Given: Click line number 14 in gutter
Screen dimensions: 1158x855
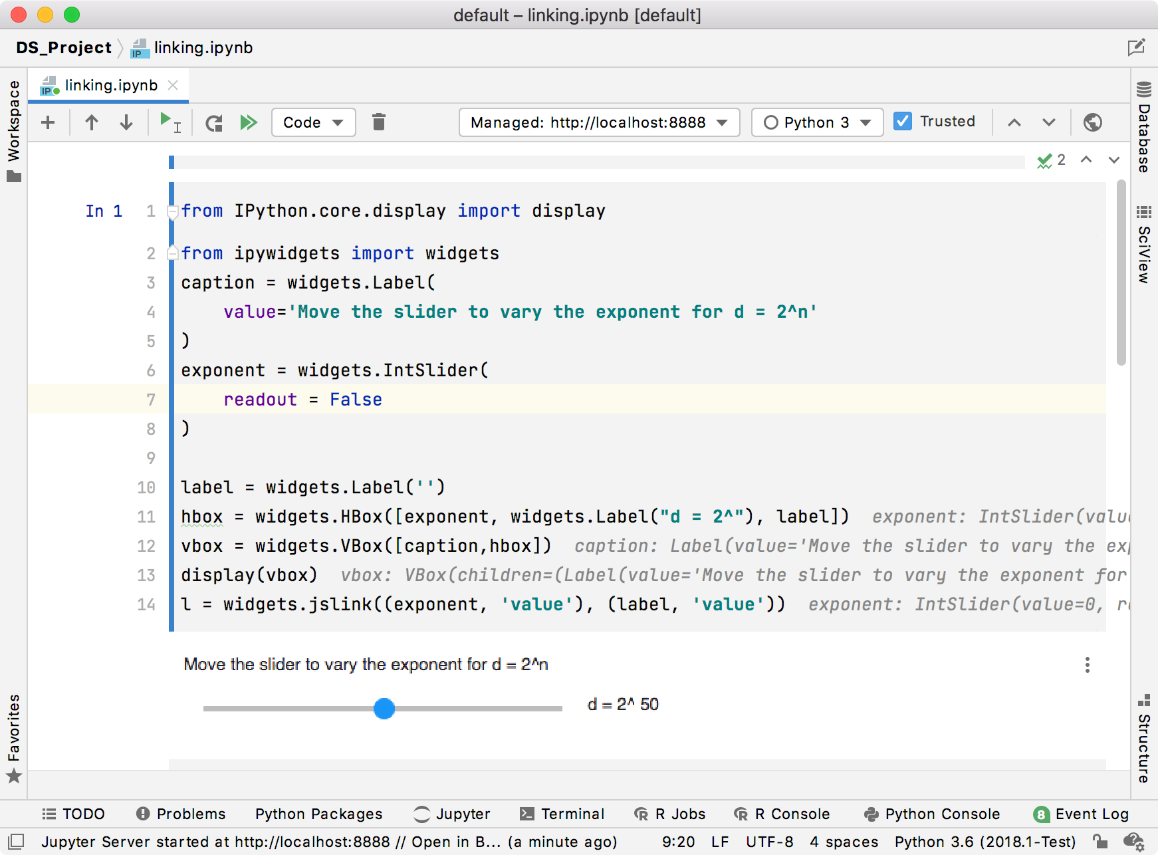Looking at the screenshot, I should point(146,604).
